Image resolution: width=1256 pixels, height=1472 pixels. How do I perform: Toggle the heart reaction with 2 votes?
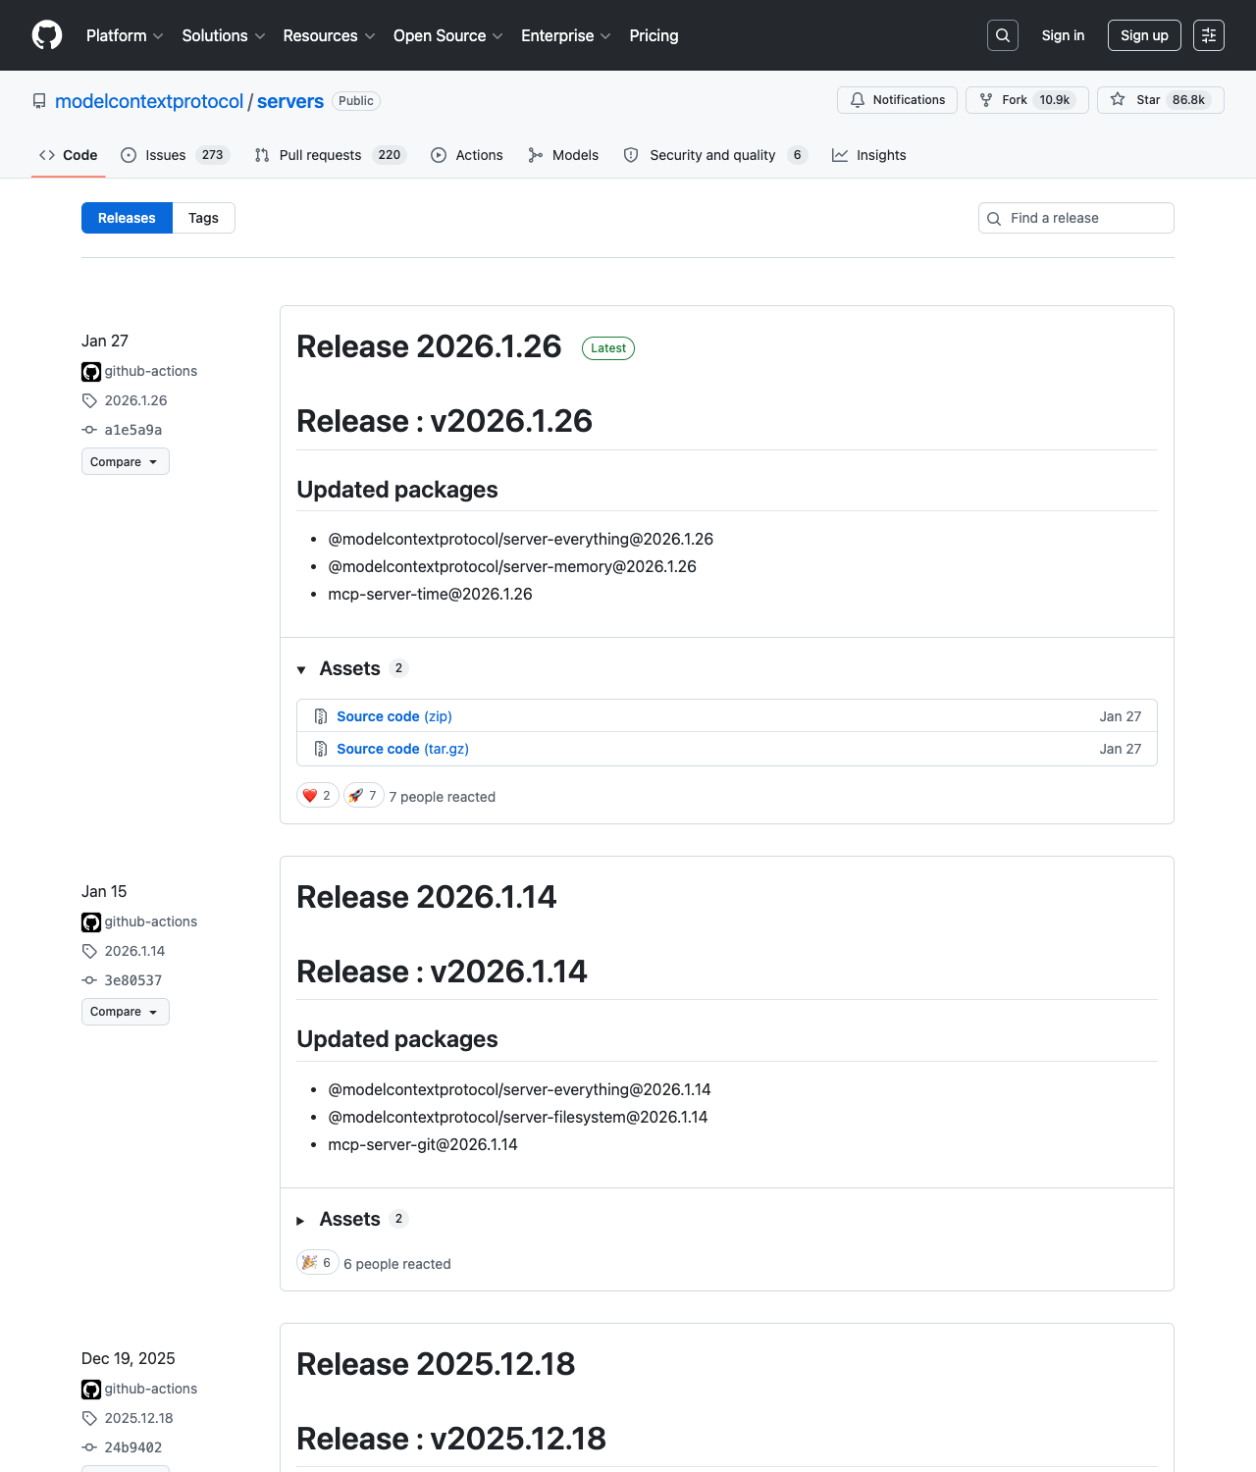click(x=318, y=795)
